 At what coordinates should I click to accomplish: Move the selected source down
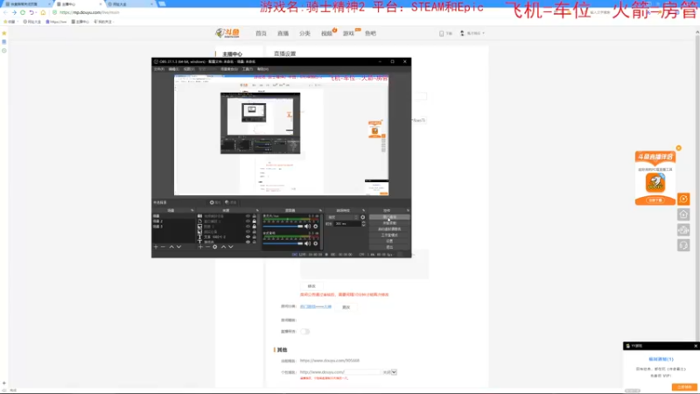point(231,247)
